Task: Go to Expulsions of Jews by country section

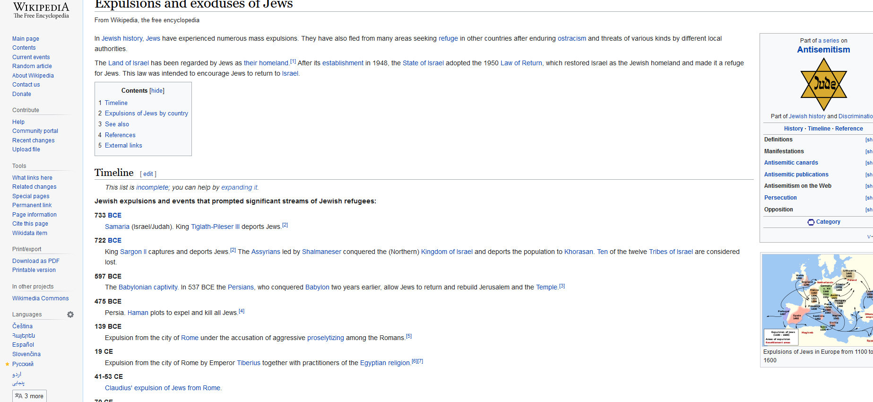Action: click(x=146, y=114)
